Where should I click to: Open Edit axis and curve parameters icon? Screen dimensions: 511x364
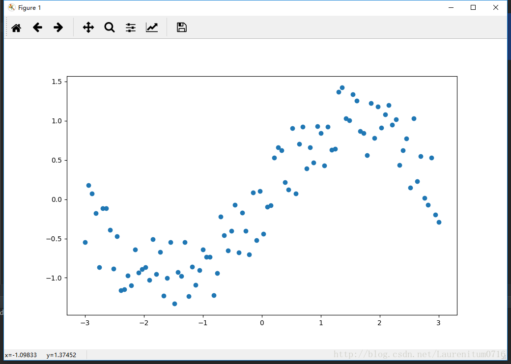pos(152,28)
